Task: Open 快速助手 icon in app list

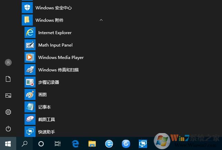Action: 30,132
